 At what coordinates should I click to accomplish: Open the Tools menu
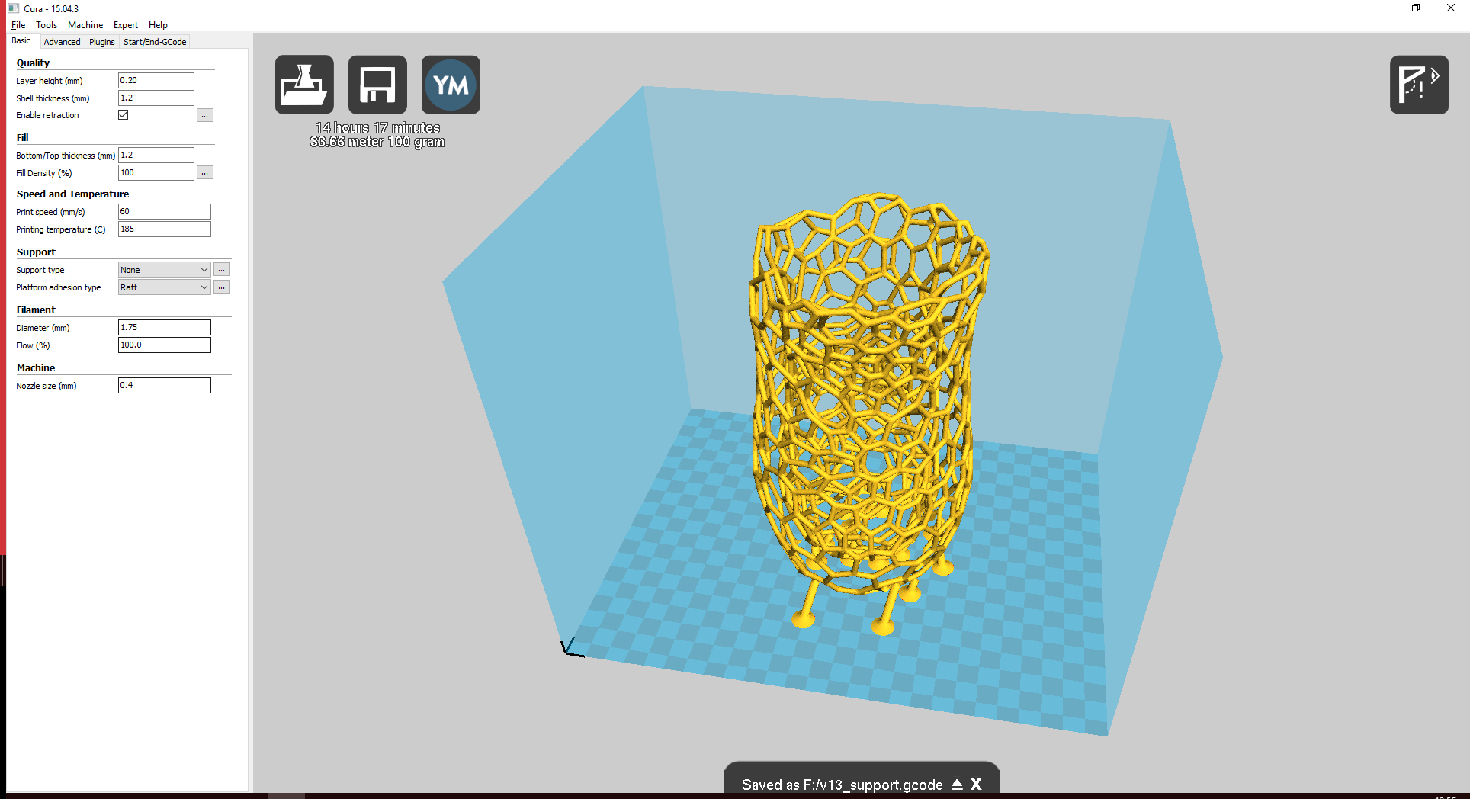47,25
